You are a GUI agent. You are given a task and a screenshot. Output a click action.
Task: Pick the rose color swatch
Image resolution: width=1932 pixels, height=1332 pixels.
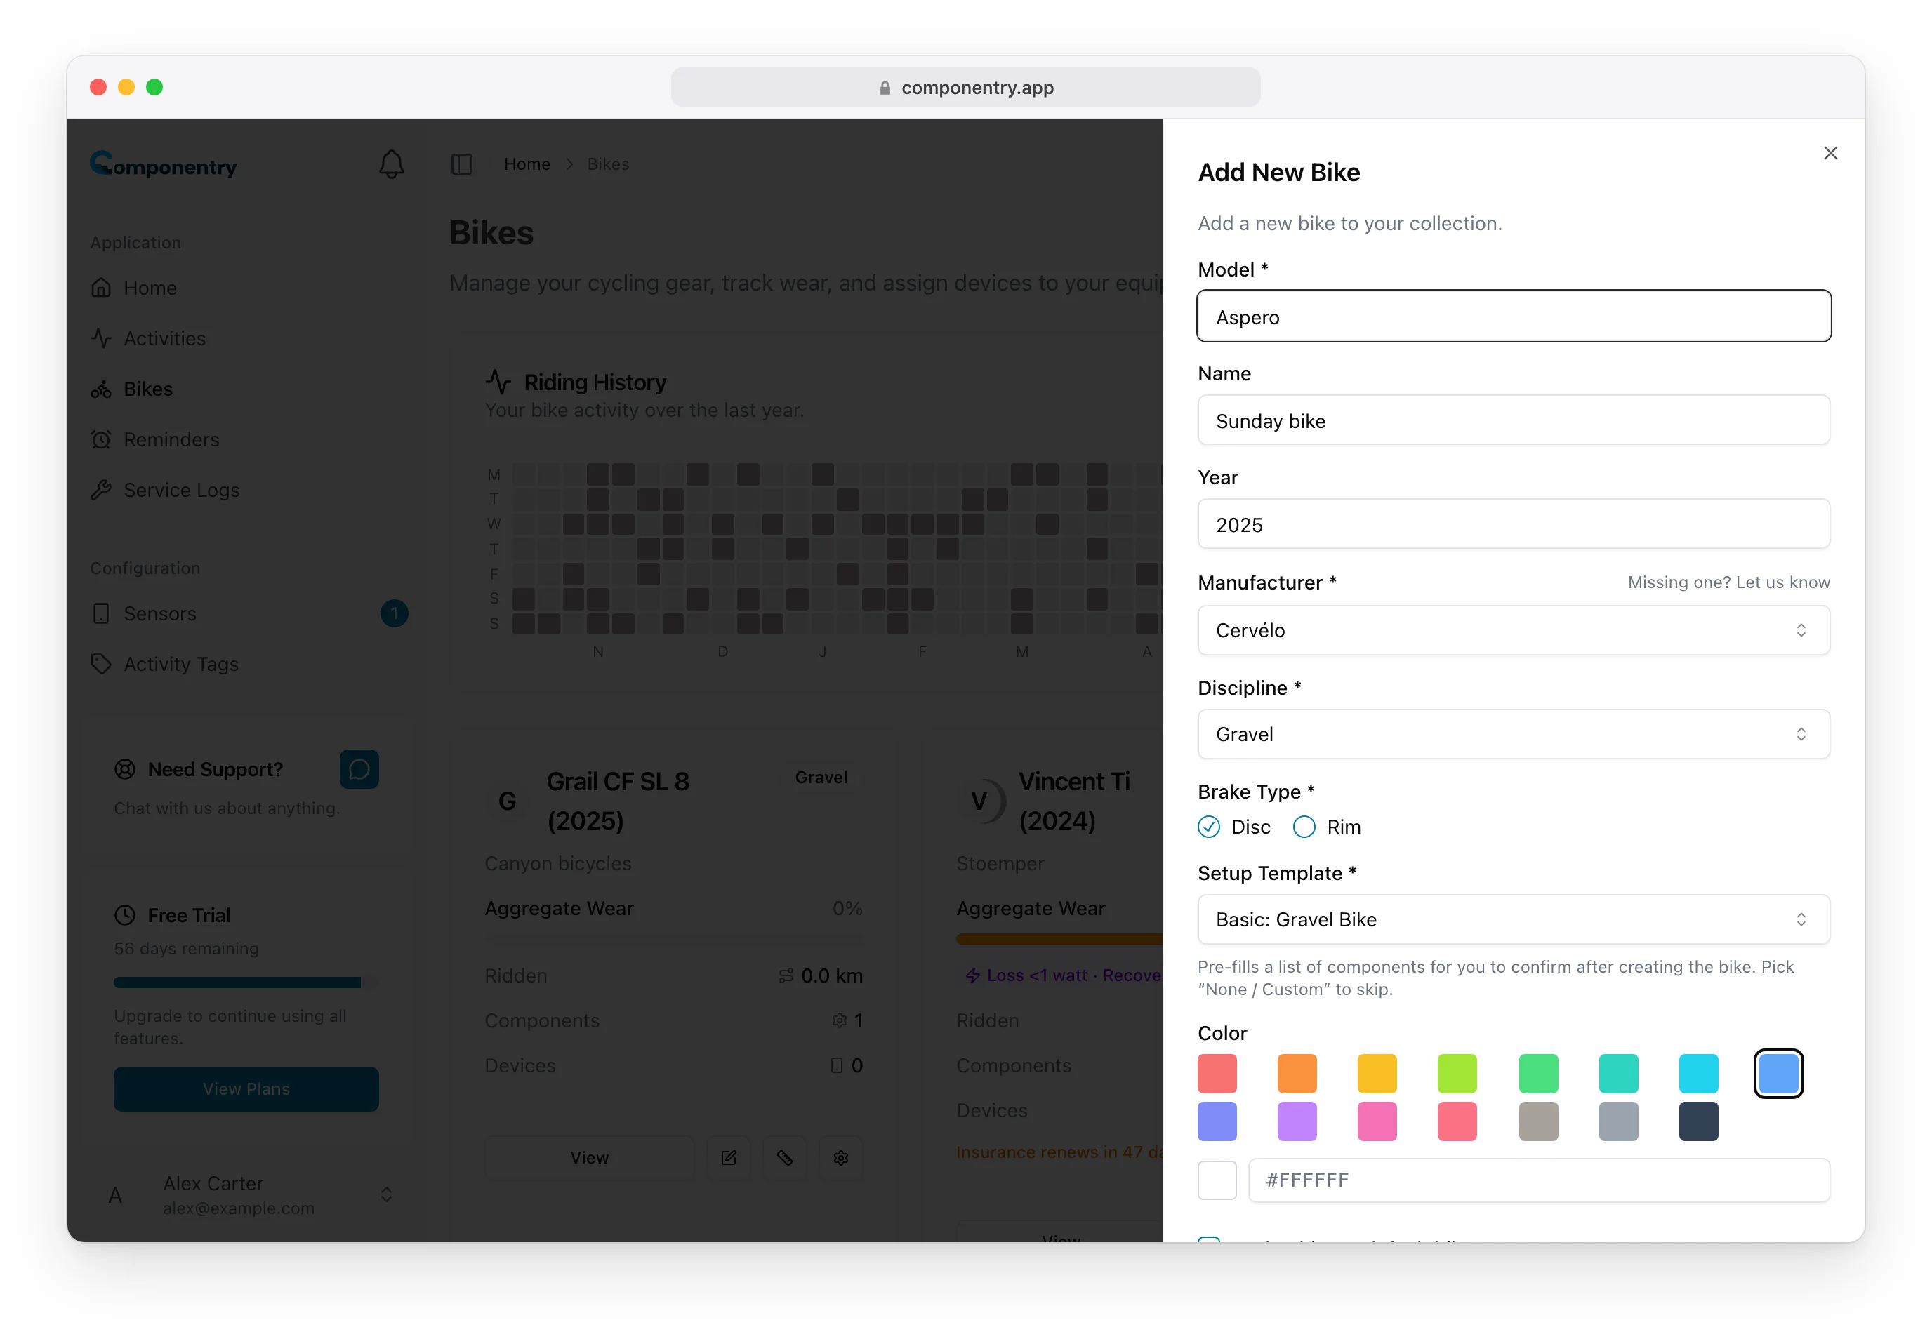click(1457, 1121)
